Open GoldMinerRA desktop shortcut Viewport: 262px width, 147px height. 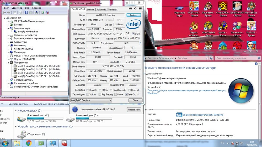click(x=237, y=9)
